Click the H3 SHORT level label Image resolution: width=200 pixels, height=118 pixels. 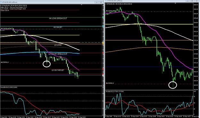coord(58,27)
